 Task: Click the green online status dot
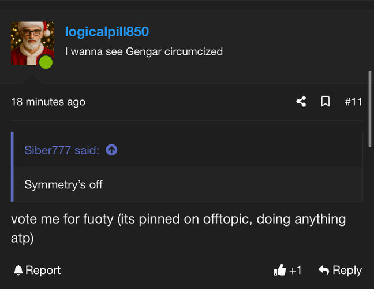click(x=46, y=62)
